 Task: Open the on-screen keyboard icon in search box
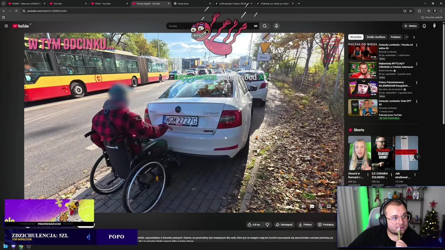point(256,26)
